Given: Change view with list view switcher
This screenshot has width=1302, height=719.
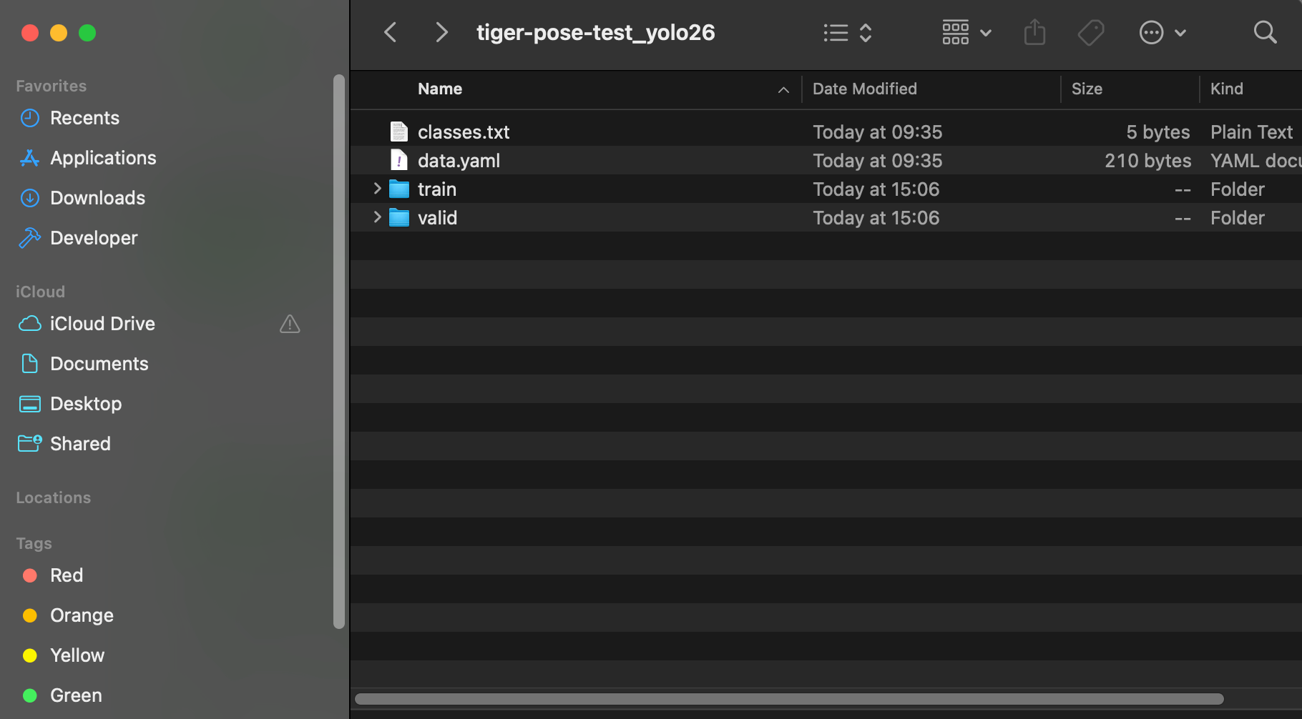Looking at the screenshot, I should pyautogui.click(x=847, y=33).
